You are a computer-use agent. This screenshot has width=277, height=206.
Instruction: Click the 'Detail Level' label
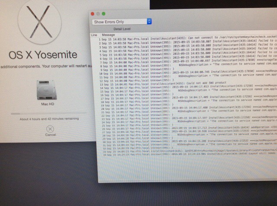click(122, 29)
